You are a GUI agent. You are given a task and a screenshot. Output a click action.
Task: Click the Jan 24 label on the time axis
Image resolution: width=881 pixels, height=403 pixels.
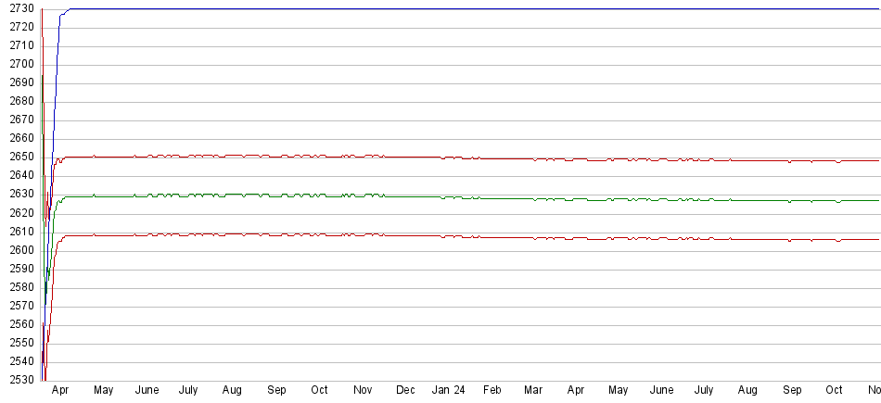pos(449,391)
